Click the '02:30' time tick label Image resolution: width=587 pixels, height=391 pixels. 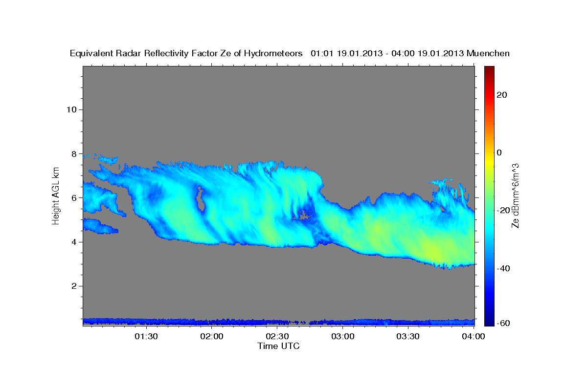[x=277, y=337]
